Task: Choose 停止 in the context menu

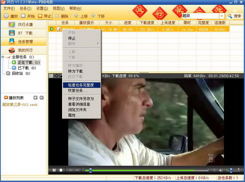Action: tap(82, 39)
